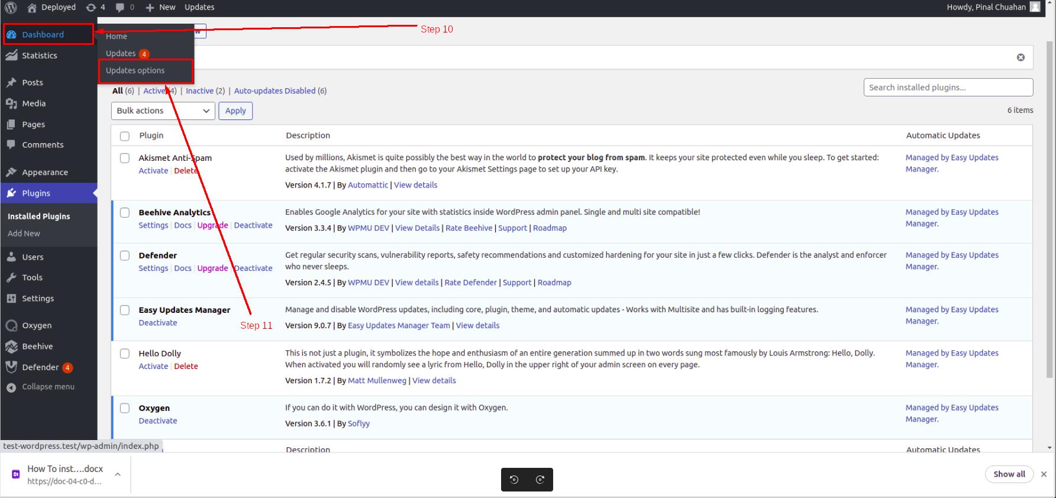This screenshot has height=498, width=1056.
Task: Open Softlyy author link for Oxygen
Action: click(x=359, y=423)
